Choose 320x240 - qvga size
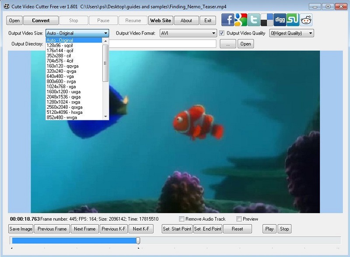The image size is (350, 257). [x=74, y=71]
